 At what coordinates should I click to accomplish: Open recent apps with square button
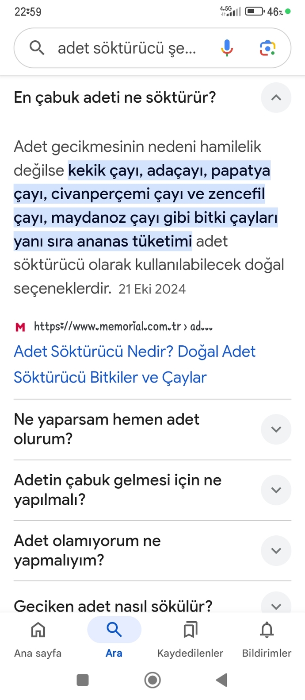83,680
